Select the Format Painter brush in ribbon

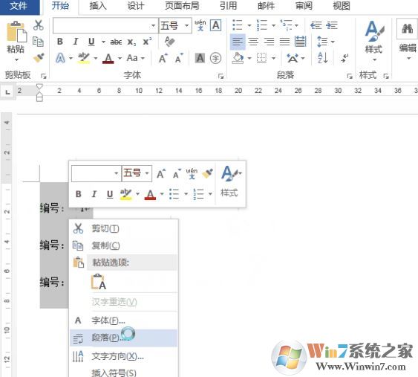click(39, 58)
